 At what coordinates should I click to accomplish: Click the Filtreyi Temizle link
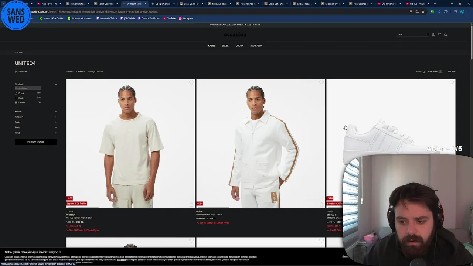click(96, 72)
